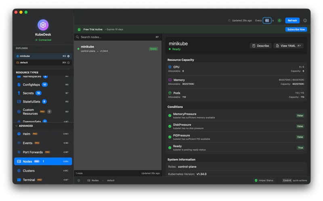Click the clock icon near Updated 29s ago
This screenshot has height=201, width=323.
coord(229,21)
